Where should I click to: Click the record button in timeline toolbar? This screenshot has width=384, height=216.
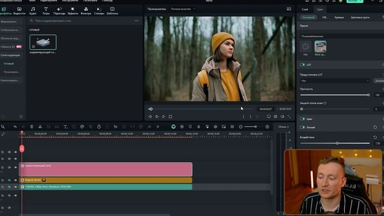tap(182, 127)
